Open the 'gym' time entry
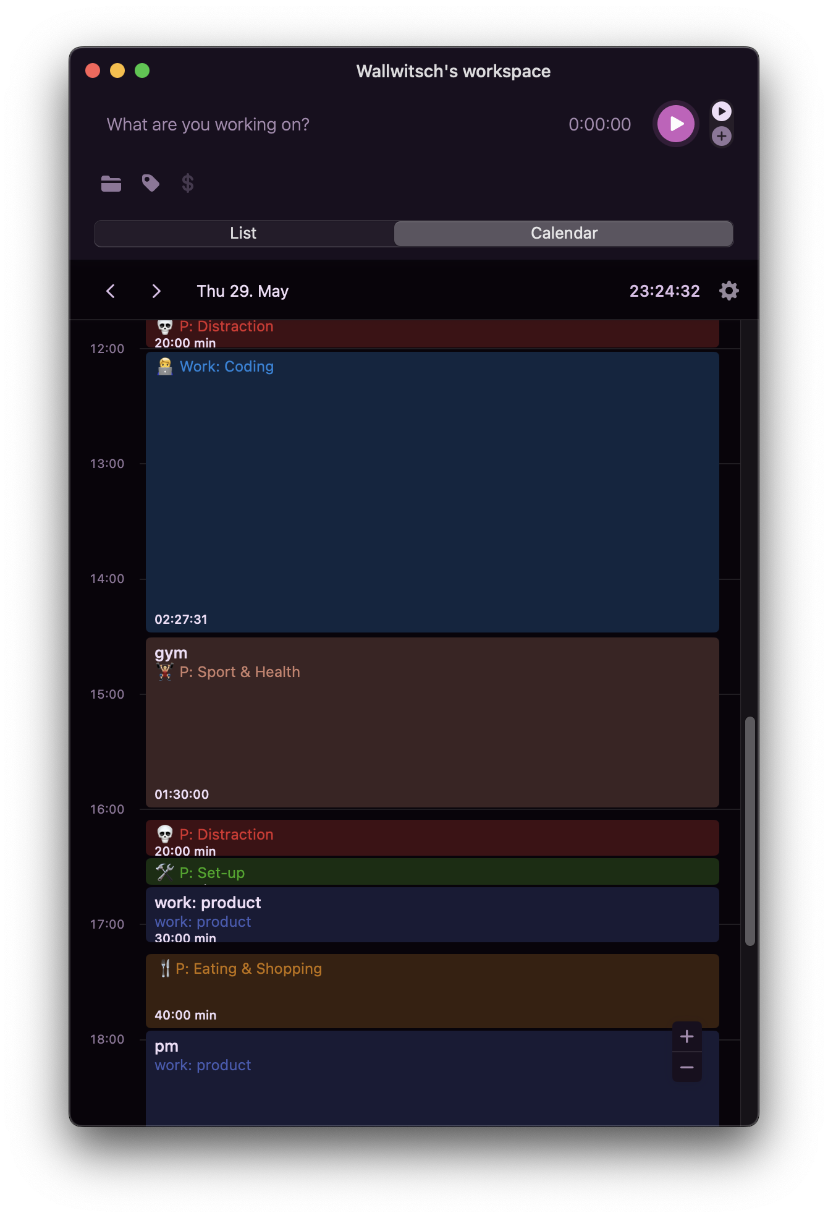 click(x=433, y=722)
